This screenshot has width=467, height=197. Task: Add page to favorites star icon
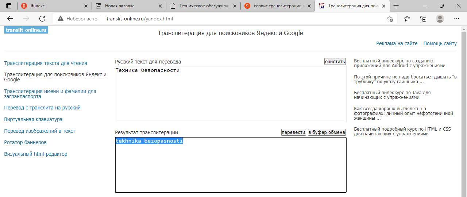[x=390, y=19]
